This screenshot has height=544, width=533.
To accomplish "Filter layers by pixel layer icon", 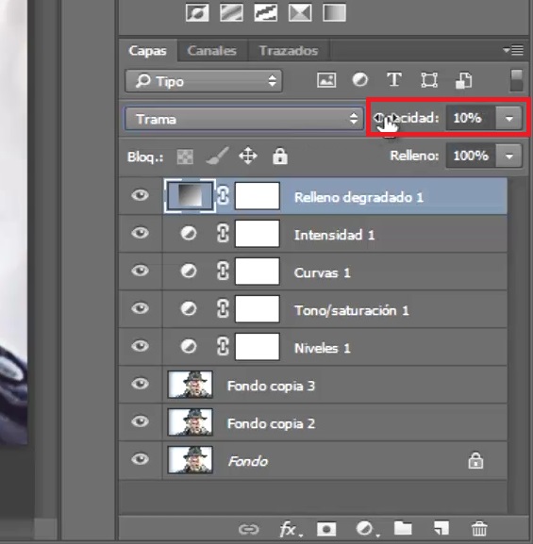I will (326, 80).
